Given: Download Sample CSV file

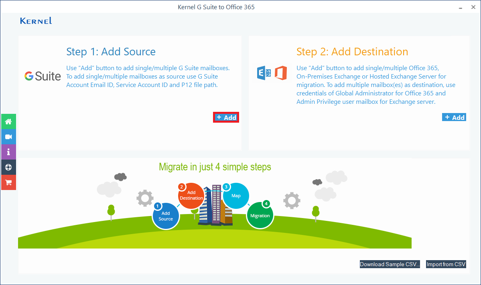Looking at the screenshot, I should [x=390, y=264].
